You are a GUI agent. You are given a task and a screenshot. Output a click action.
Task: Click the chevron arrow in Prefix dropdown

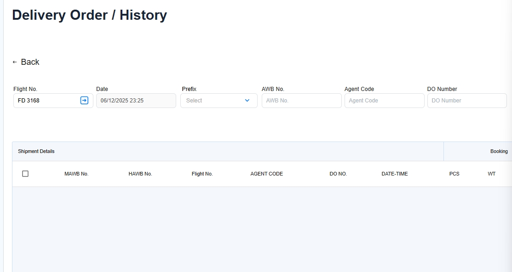tap(247, 101)
